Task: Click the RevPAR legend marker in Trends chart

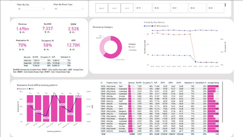Action: 144,26
